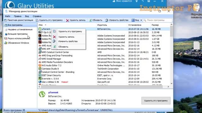Open the Вид menu in menu bar
This screenshot has width=202, height=113.
27,16
